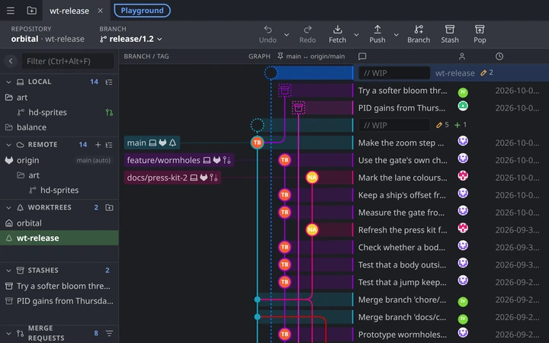Collapse the REMOTE section
The height and width of the screenshot is (343, 549).
point(8,145)
